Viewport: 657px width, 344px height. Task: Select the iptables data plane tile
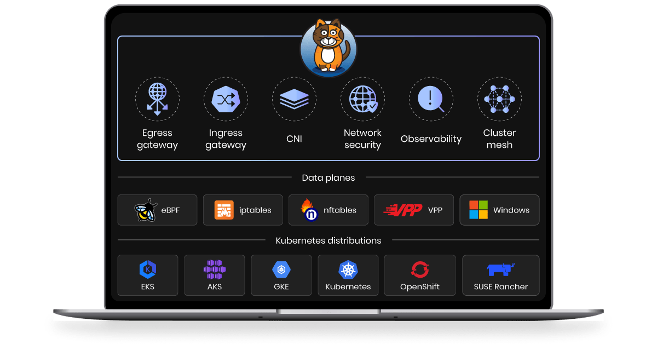243,210
